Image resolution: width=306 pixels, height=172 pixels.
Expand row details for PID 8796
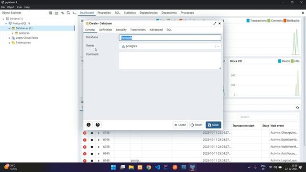[x=99, y=140]
